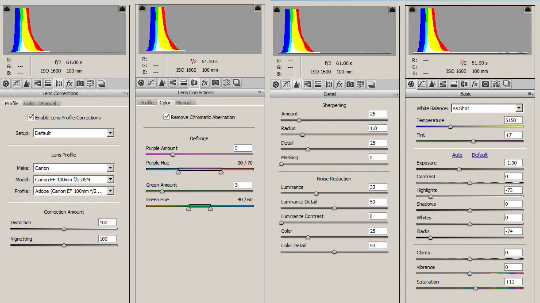Open Snapshots icon in the Detail panel

point(371,84)
